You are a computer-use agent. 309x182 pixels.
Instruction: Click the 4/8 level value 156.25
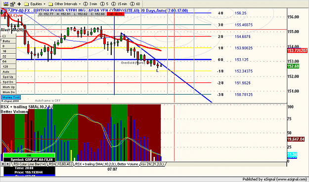click(x=240, y=13)
